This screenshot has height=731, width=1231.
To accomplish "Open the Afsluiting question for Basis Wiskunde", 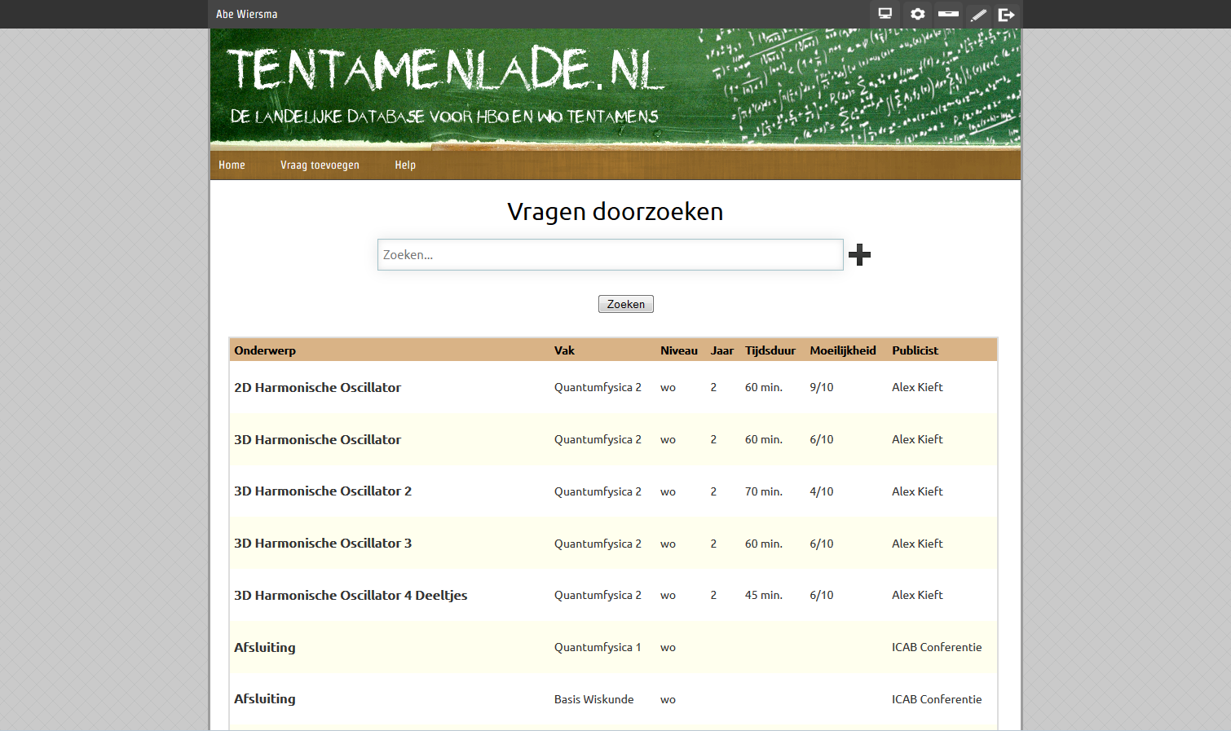I will click(x=265, y=699).
